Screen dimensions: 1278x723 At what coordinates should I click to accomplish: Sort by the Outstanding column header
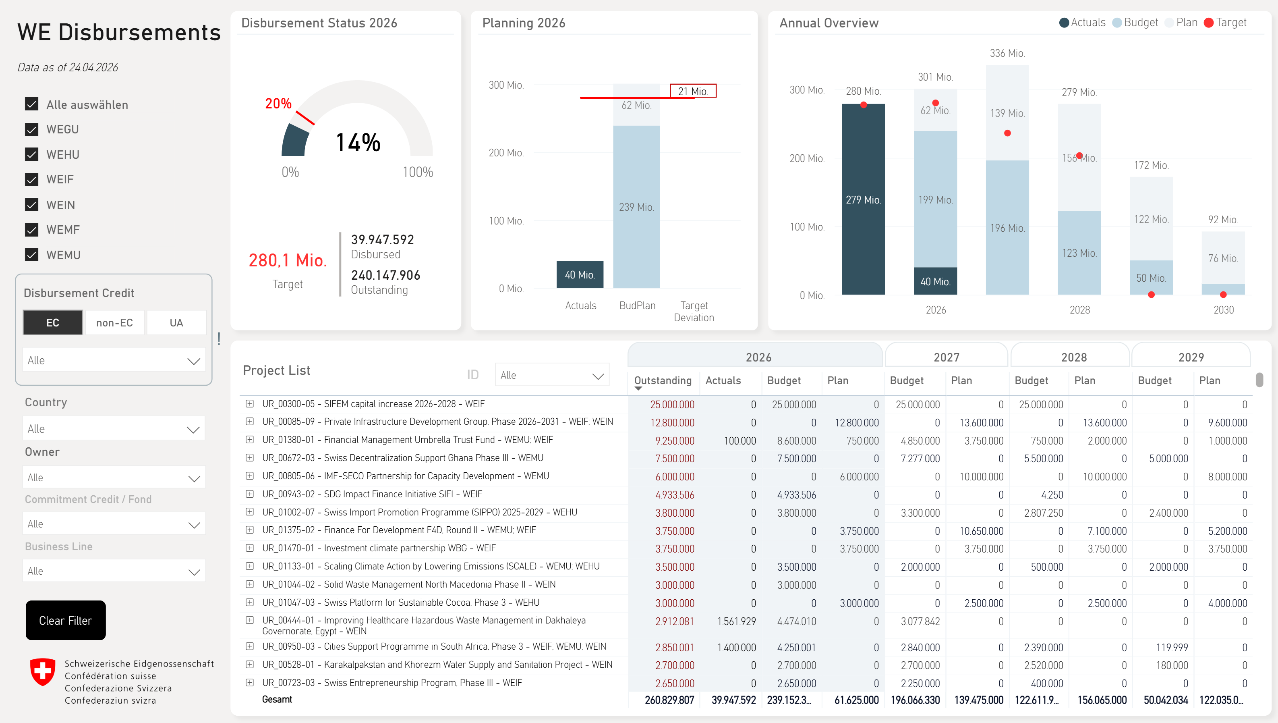[x=663, y=380]
